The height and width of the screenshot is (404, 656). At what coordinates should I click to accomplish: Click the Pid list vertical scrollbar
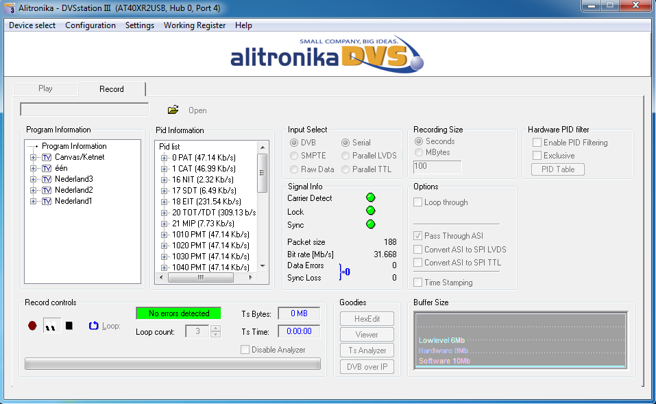[262, 206]
